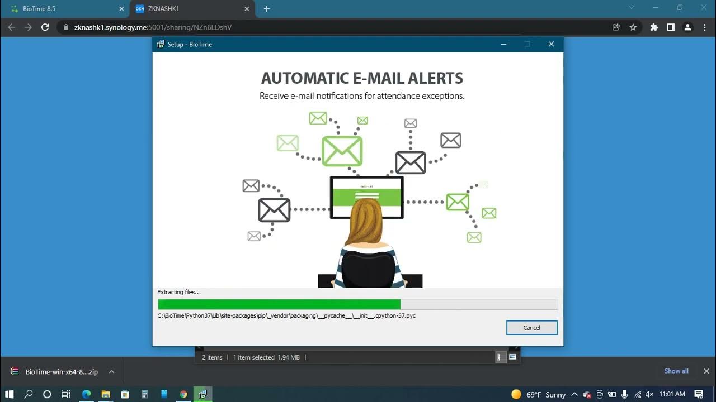
Task: Open Microsoft Store taskbar icon
Action: 125,394
